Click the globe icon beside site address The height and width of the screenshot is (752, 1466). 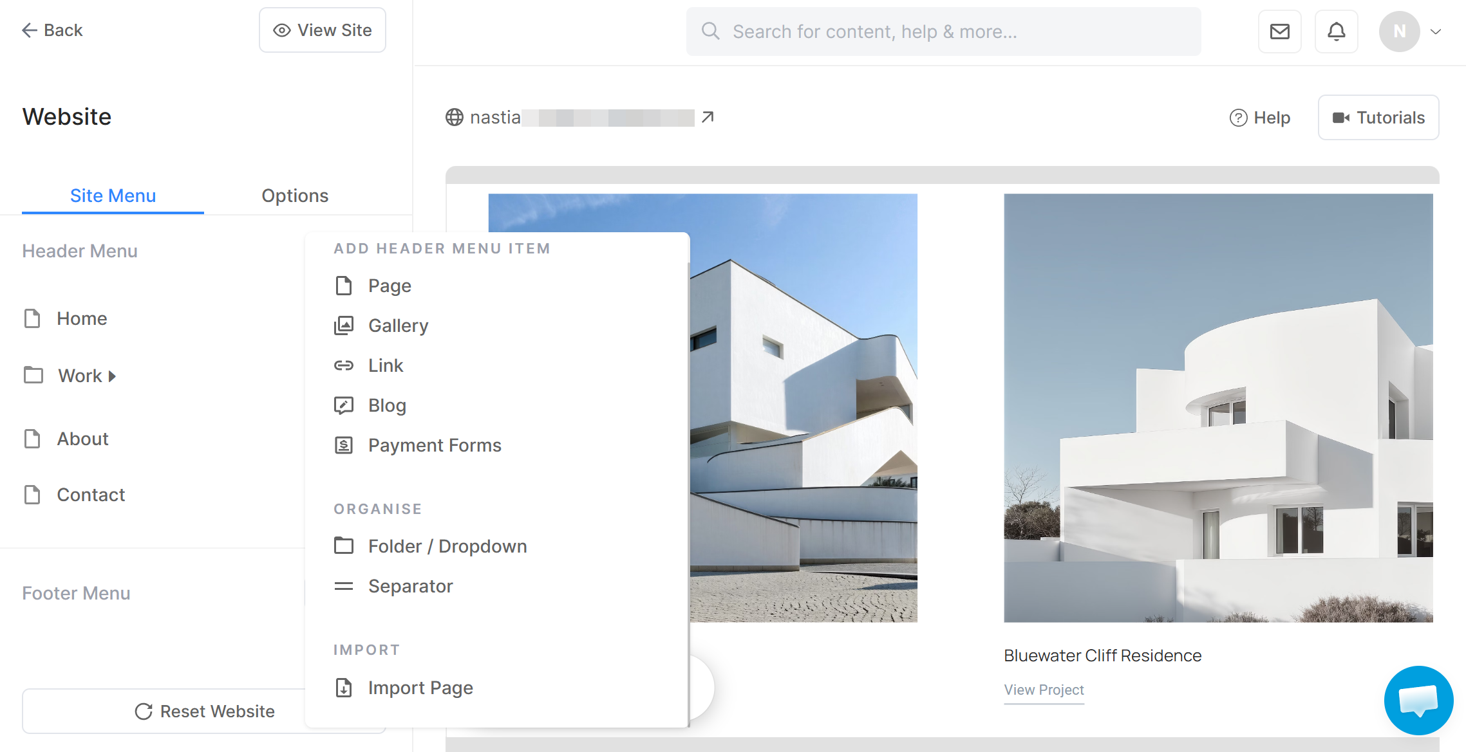455,117
